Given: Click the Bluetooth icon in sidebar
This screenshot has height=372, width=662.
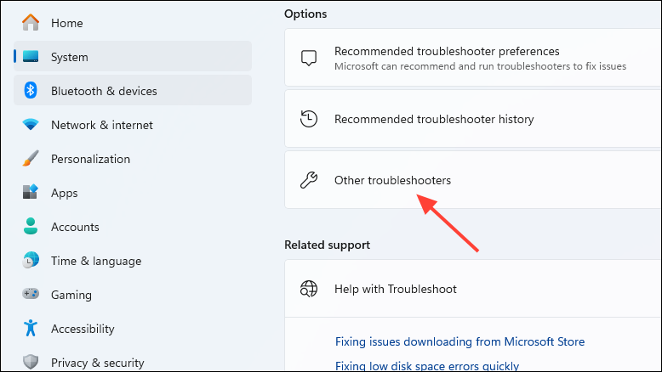Looking at the screenshot, I should point(31,90).
